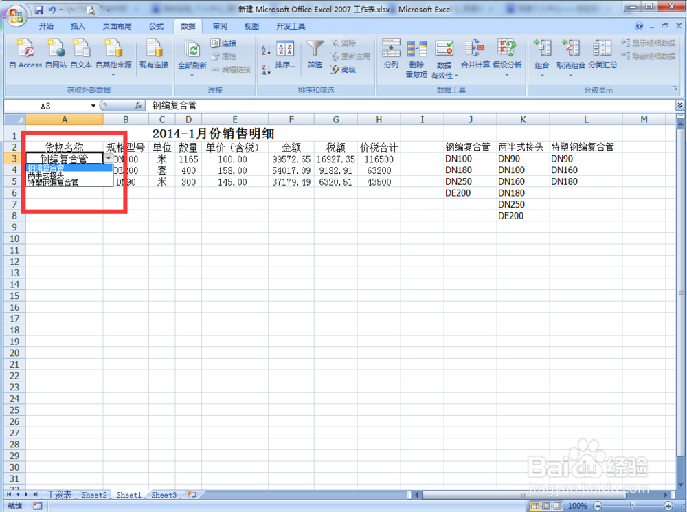Open From Other Sources (自其他来源) menu

tap(113, 57)
